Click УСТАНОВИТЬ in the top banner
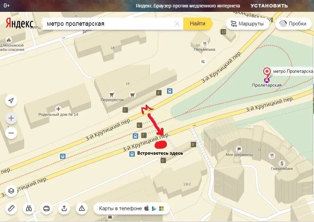Image resolution: width=314 pixels, height=222 pixels. 269,6
